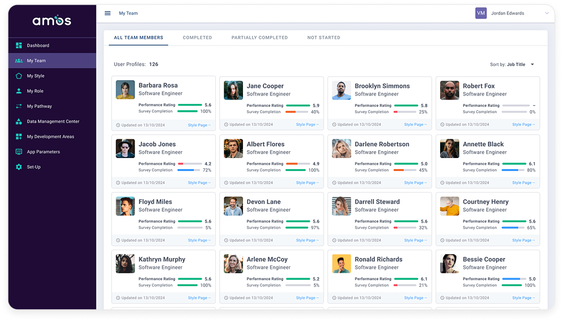Click the Dashboard icon in sidebar
This screenshot has height=321, width=563.
point(19,46)
